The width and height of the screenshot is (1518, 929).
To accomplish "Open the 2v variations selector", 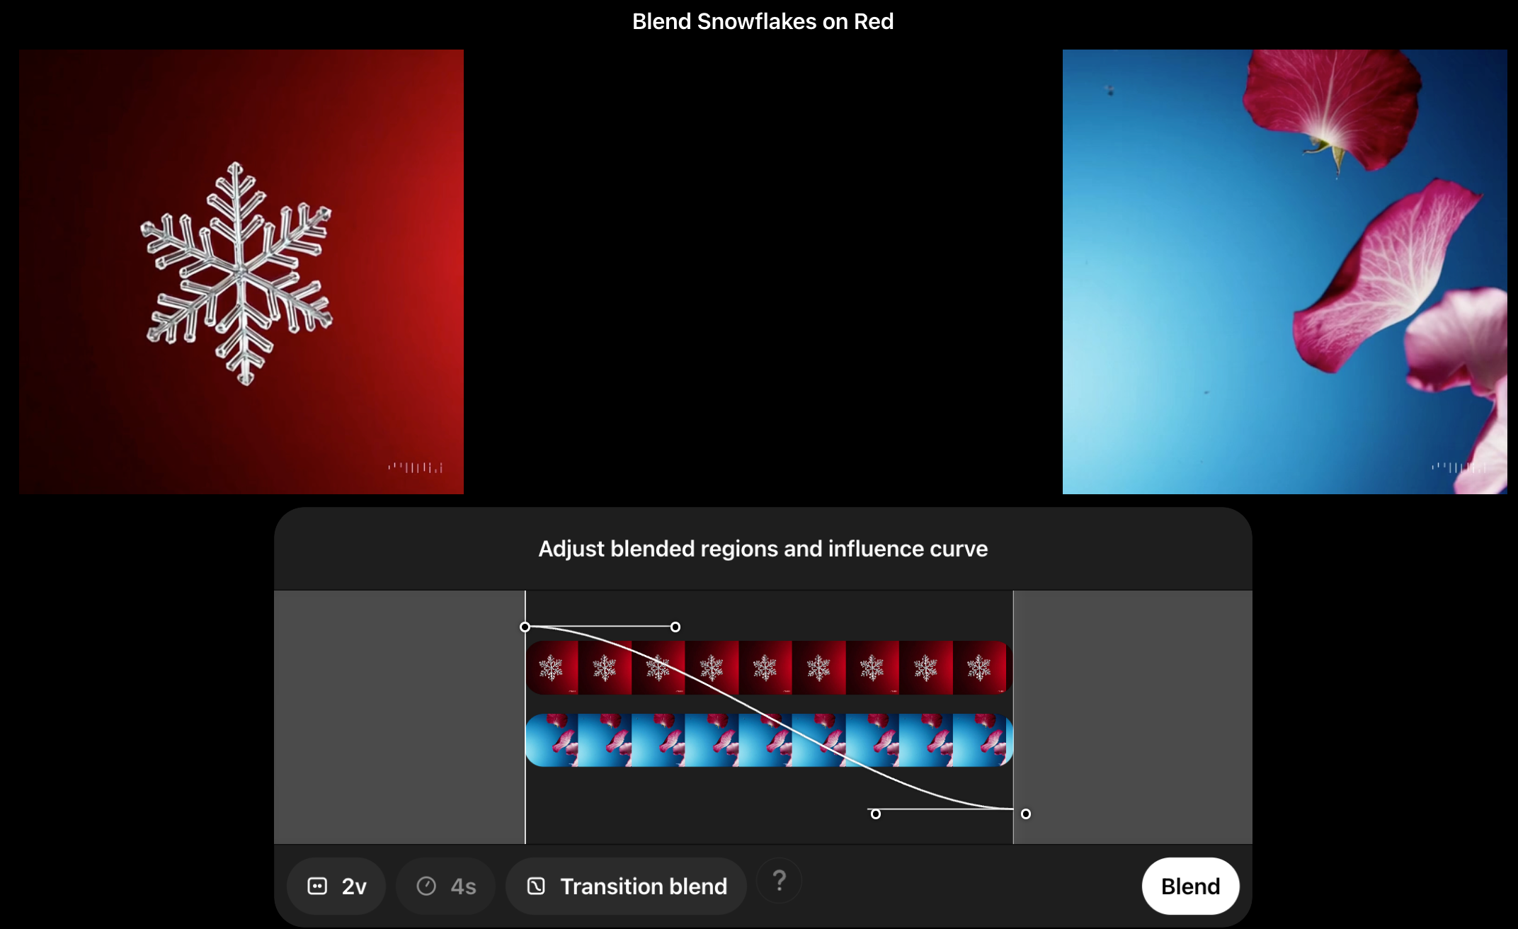I will pyautogui.click(x=336, y=886).
